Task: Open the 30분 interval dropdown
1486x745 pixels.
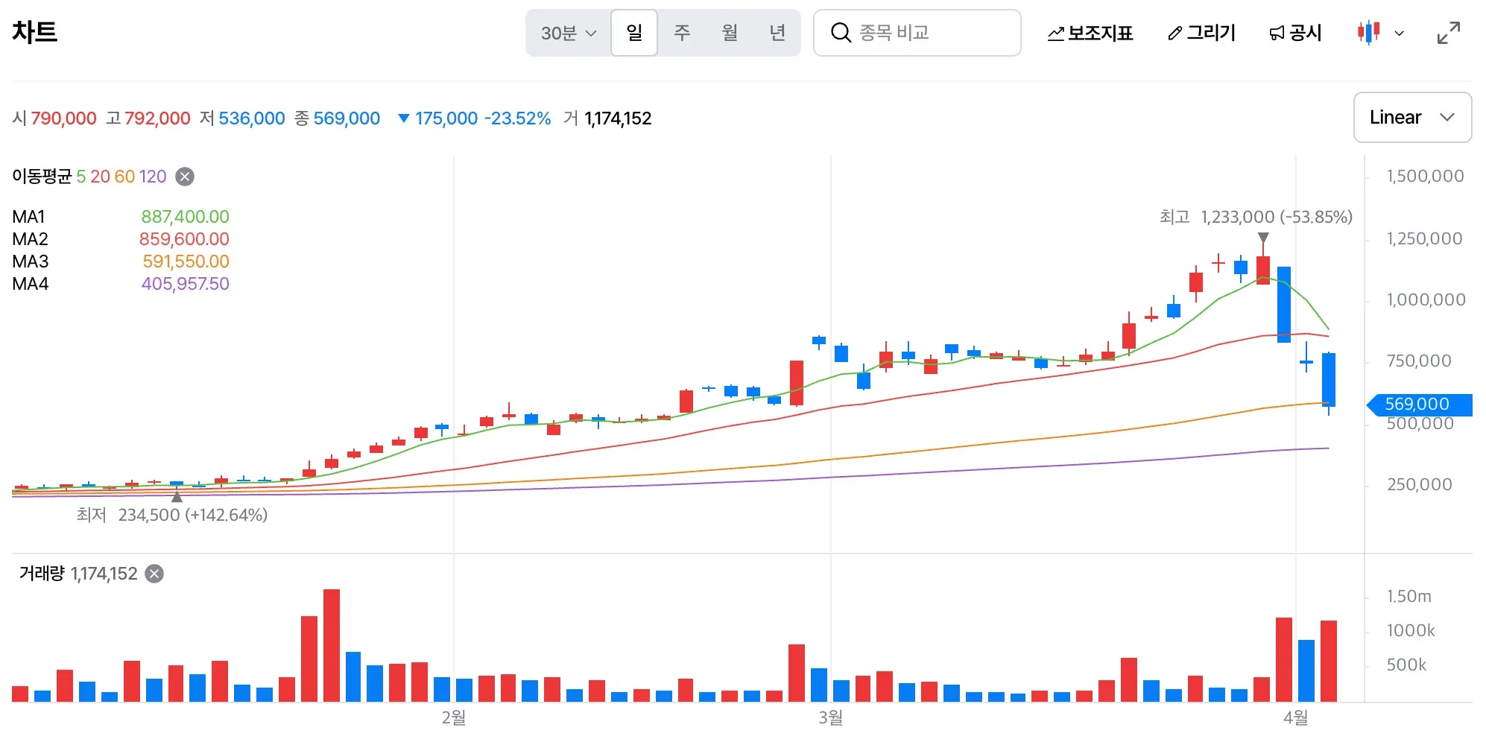Action: [566, 33]
